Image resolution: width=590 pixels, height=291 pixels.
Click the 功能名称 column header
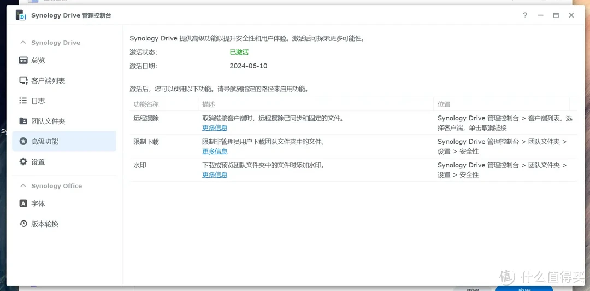(164, 104)
